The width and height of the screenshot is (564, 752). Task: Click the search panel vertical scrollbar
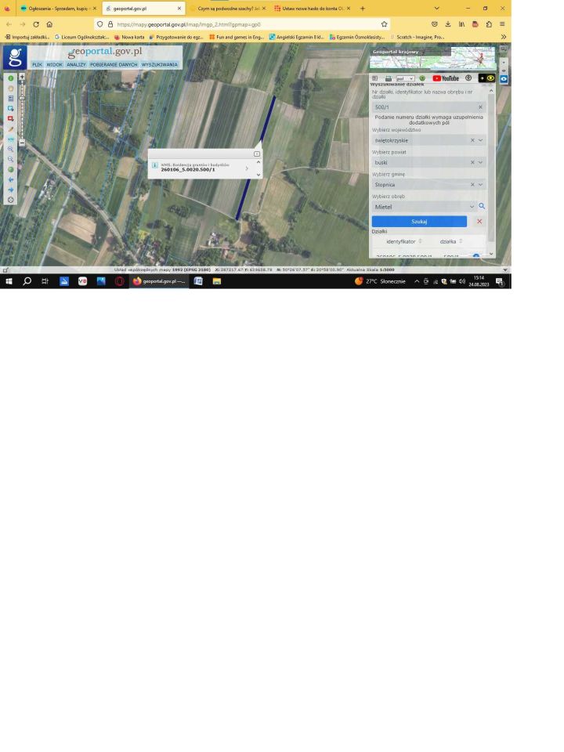coord(490,168)
